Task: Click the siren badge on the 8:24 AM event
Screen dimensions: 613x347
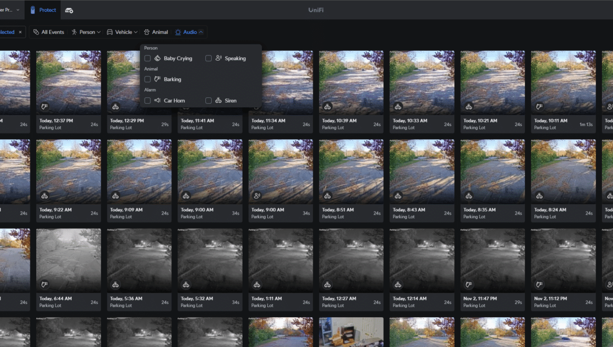Action: tap(539, 196)
